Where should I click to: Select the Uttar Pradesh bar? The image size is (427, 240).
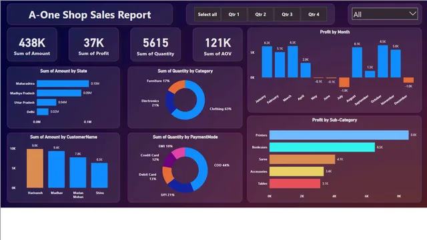click(46, 102)
